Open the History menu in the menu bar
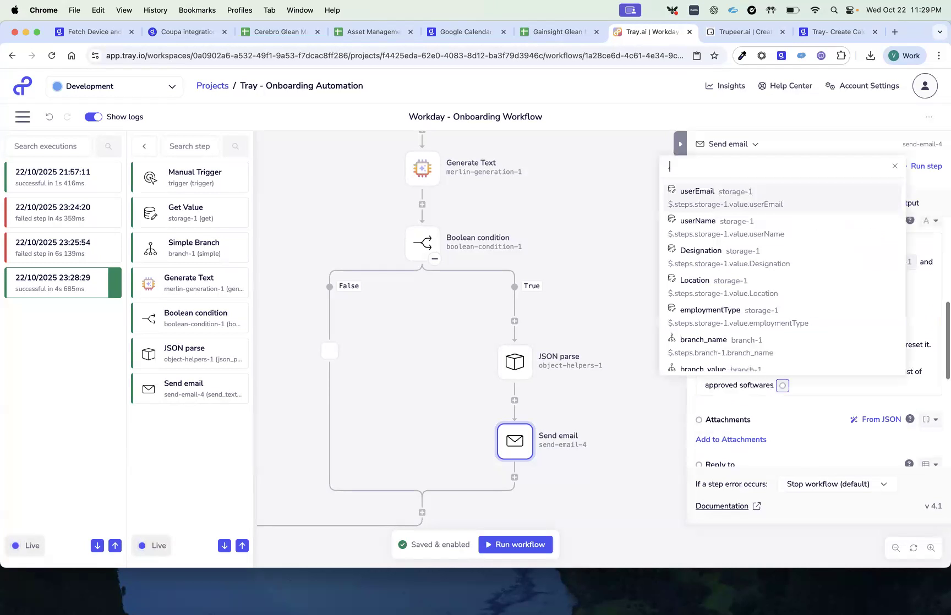Viewport: 951px width, 615px height. tap(155, 10)
